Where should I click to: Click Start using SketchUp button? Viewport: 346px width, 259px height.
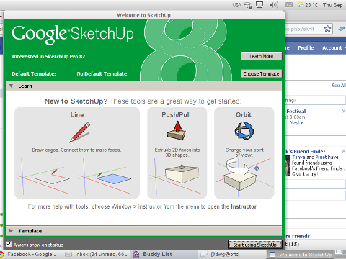[254, 245]
